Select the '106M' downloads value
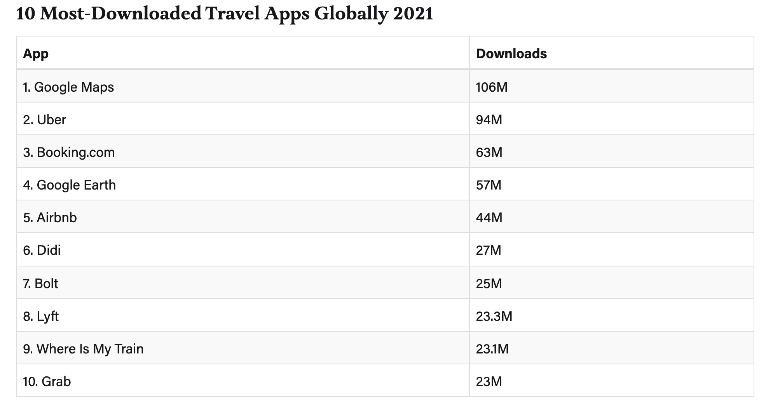This screenshot has height=409, width=766. 492,87
